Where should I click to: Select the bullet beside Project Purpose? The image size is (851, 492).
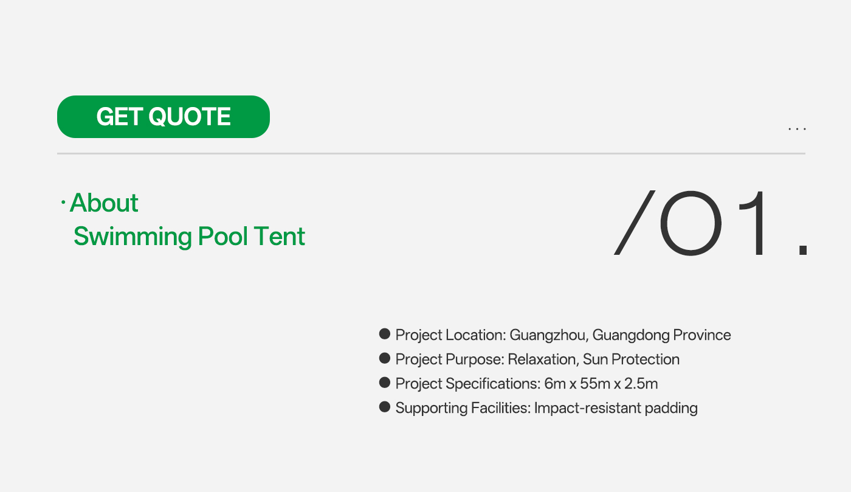pyautogui.click(x=384, y=358)
